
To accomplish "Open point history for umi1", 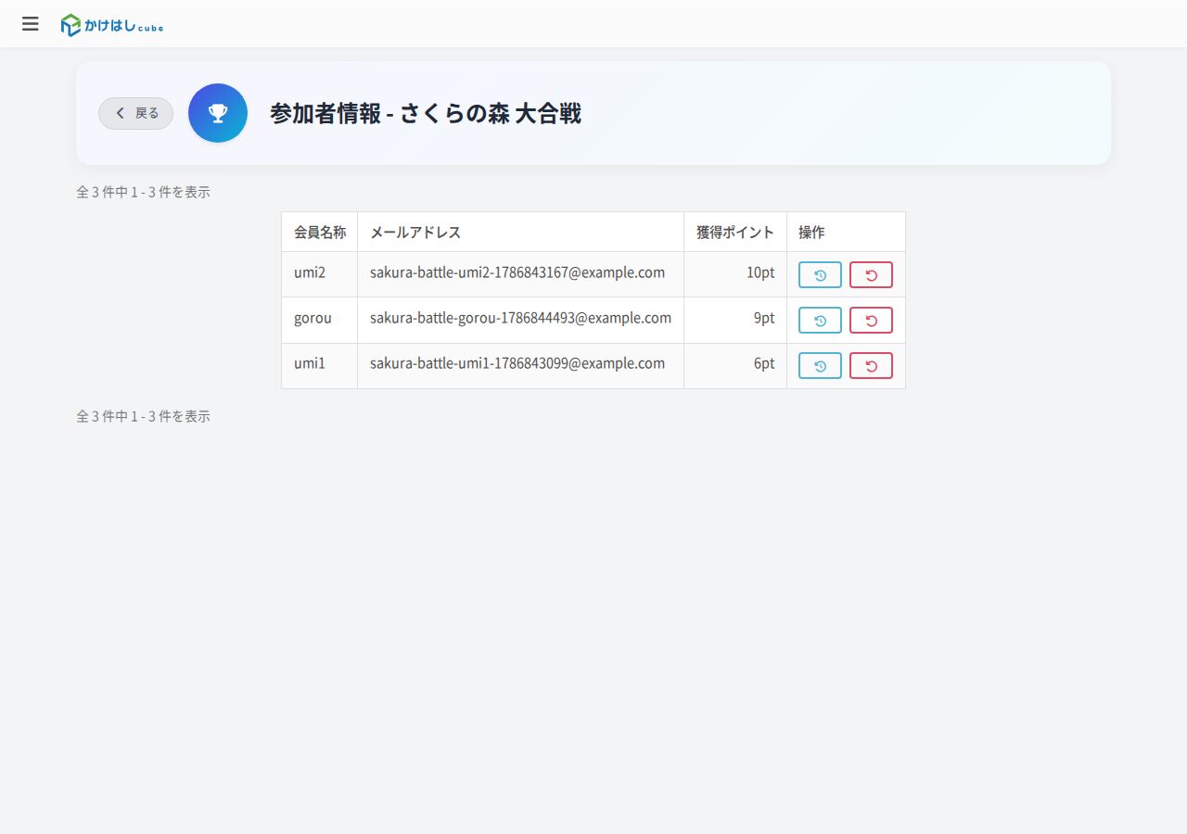I will click(820, 365).
